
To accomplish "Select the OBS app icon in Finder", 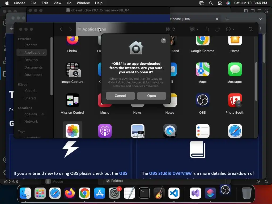I will point(202,100).
